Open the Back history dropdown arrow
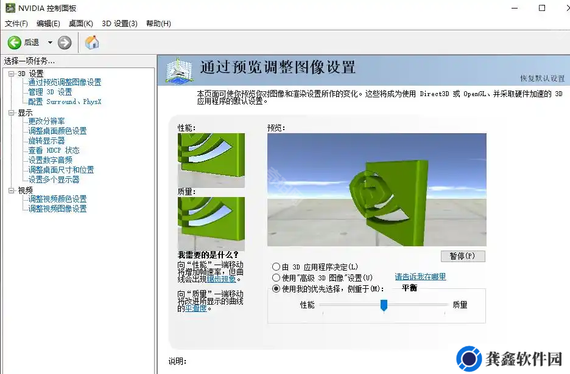 (x=50, y=43)
